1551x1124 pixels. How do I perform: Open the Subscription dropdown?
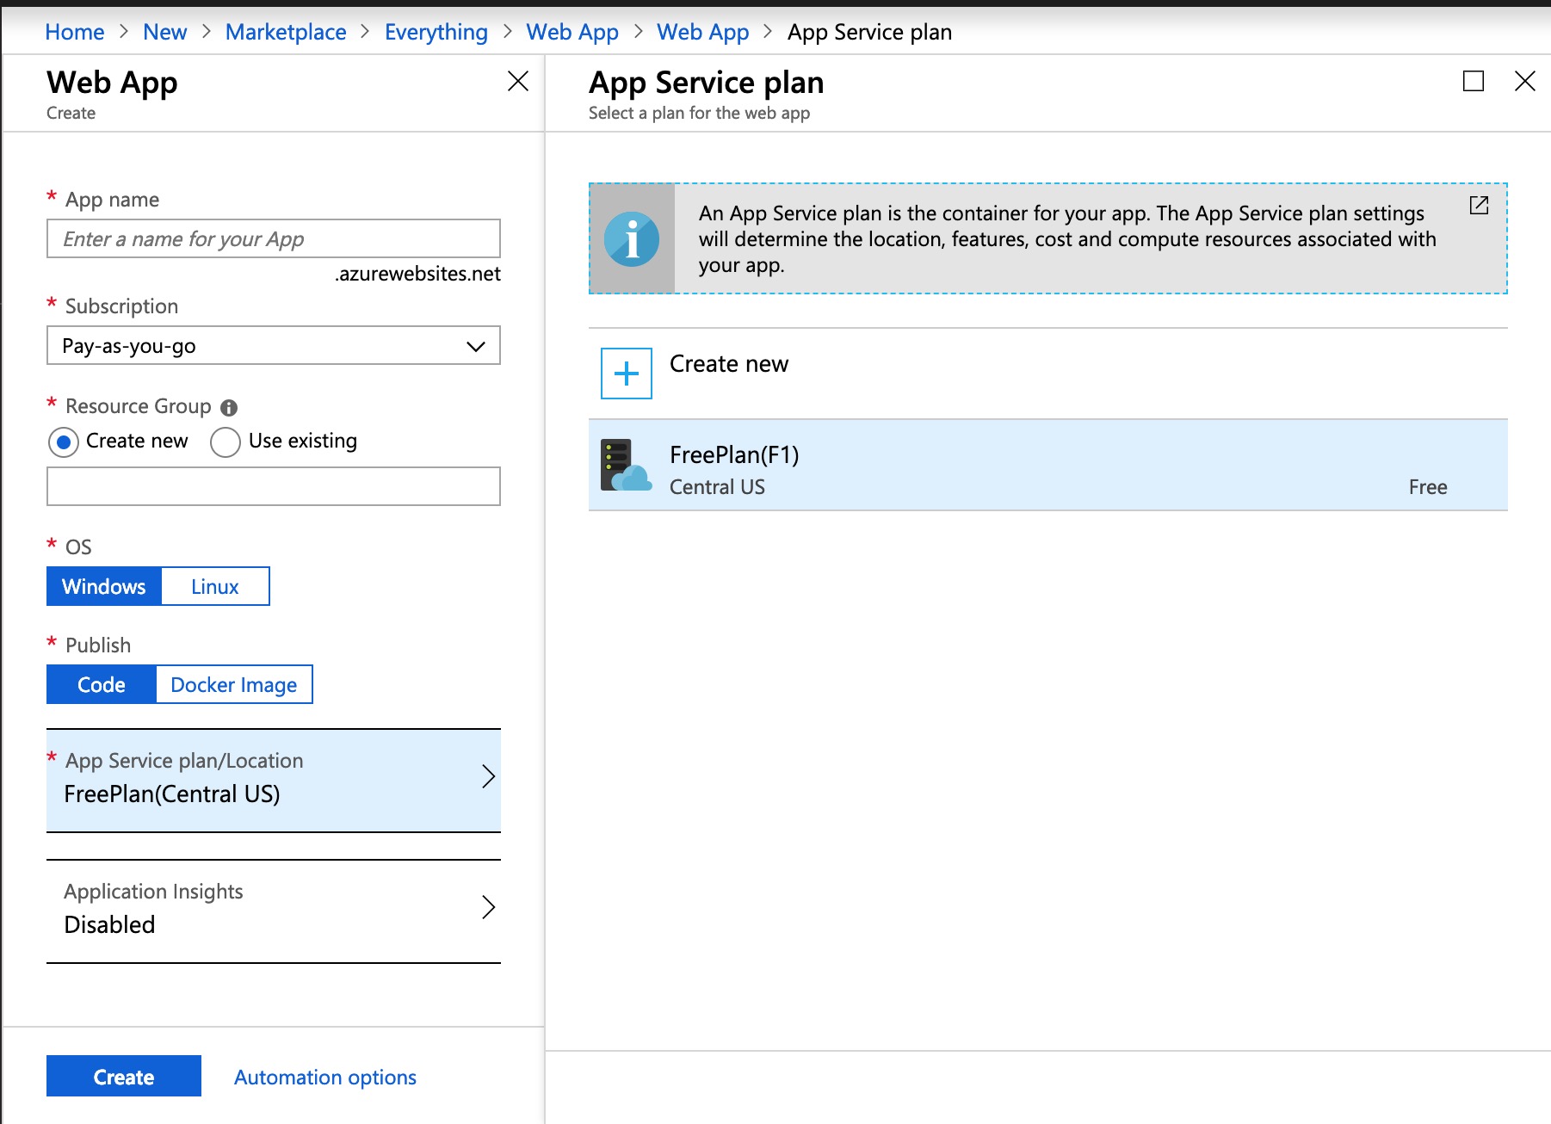[x=273, y=345]
